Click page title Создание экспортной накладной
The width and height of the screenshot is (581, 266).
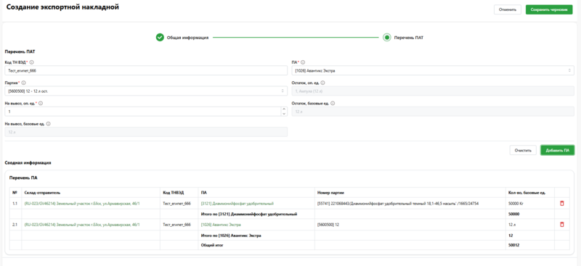pos(62,7)
